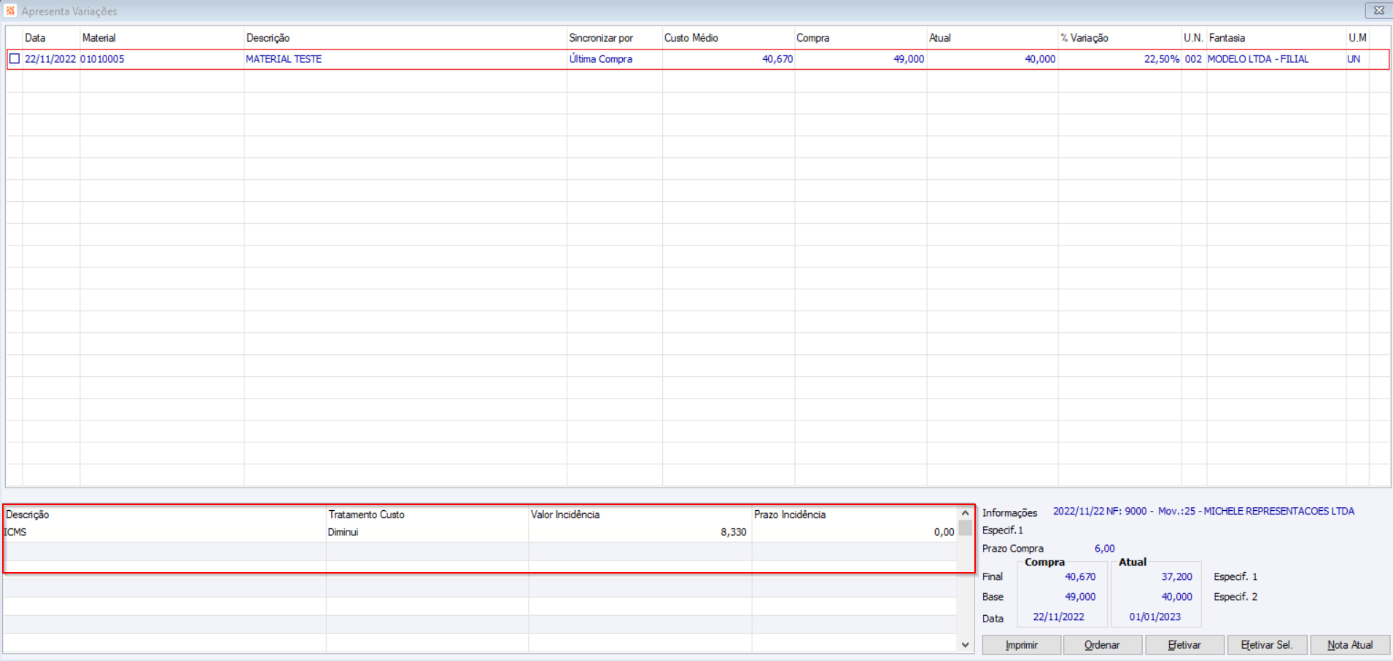Click the Data column header in the top grid
This screenshot has width=1393, height=661.
[51, 38]
